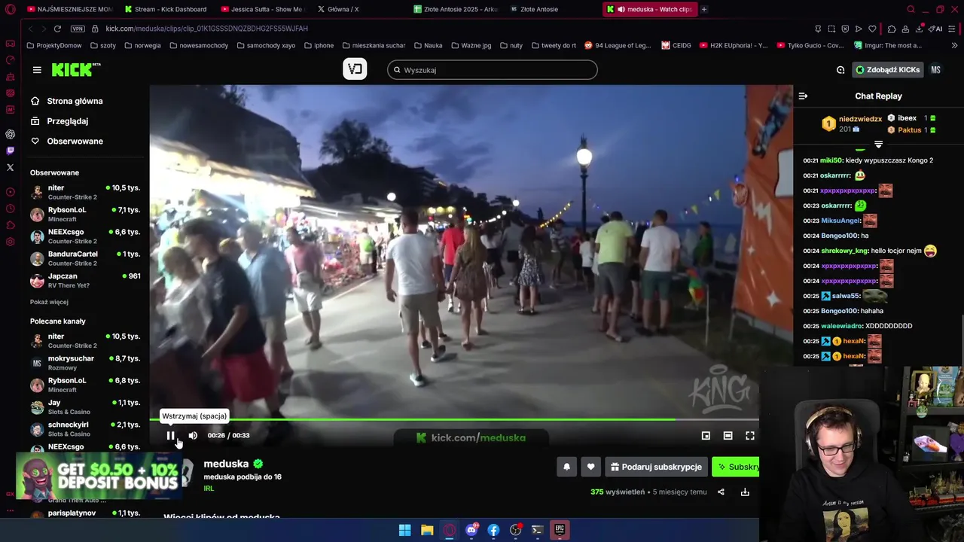Enter fullscreen mode in the video player

[750, 435]
